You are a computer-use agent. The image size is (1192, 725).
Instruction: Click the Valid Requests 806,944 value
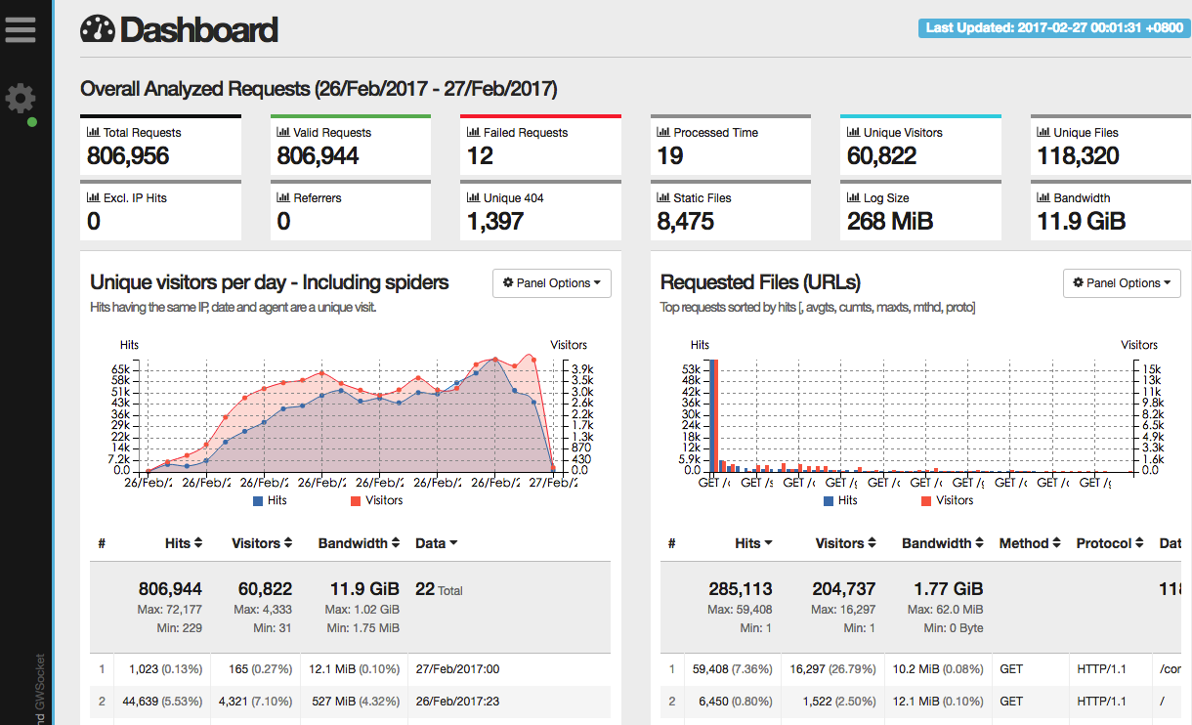click(318, 156)
